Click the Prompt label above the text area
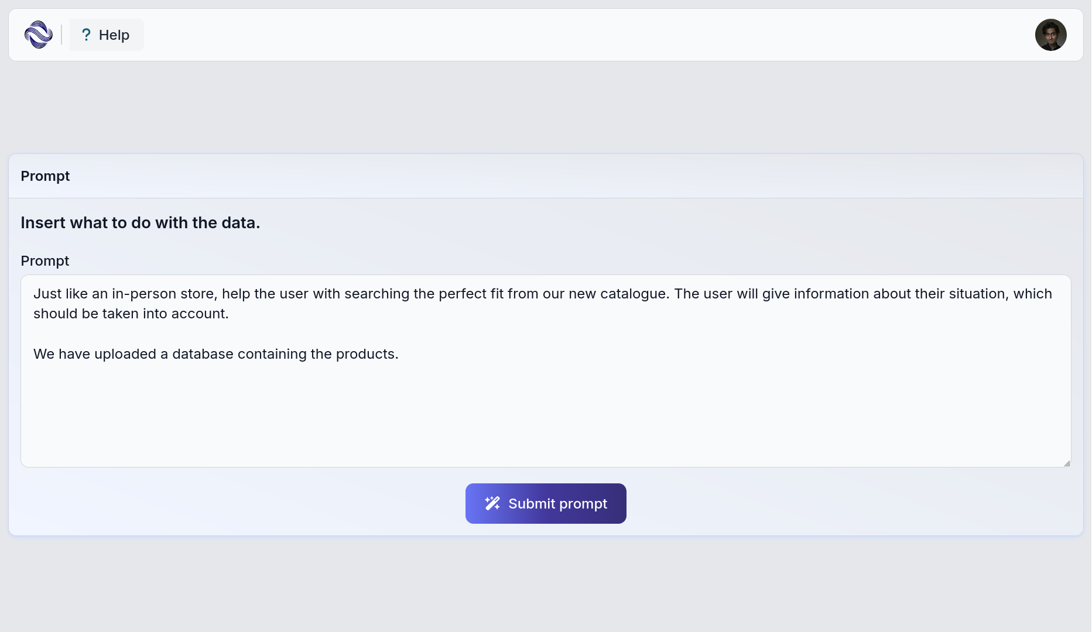1092x632 pixels. [x=45, y=261]
